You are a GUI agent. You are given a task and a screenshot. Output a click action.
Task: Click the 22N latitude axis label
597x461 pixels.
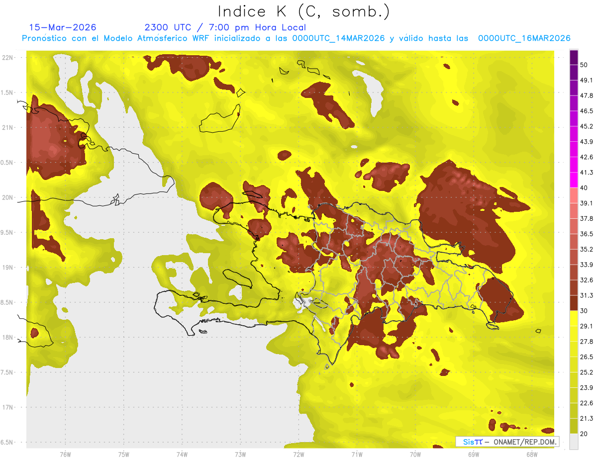tap(7, 58)
